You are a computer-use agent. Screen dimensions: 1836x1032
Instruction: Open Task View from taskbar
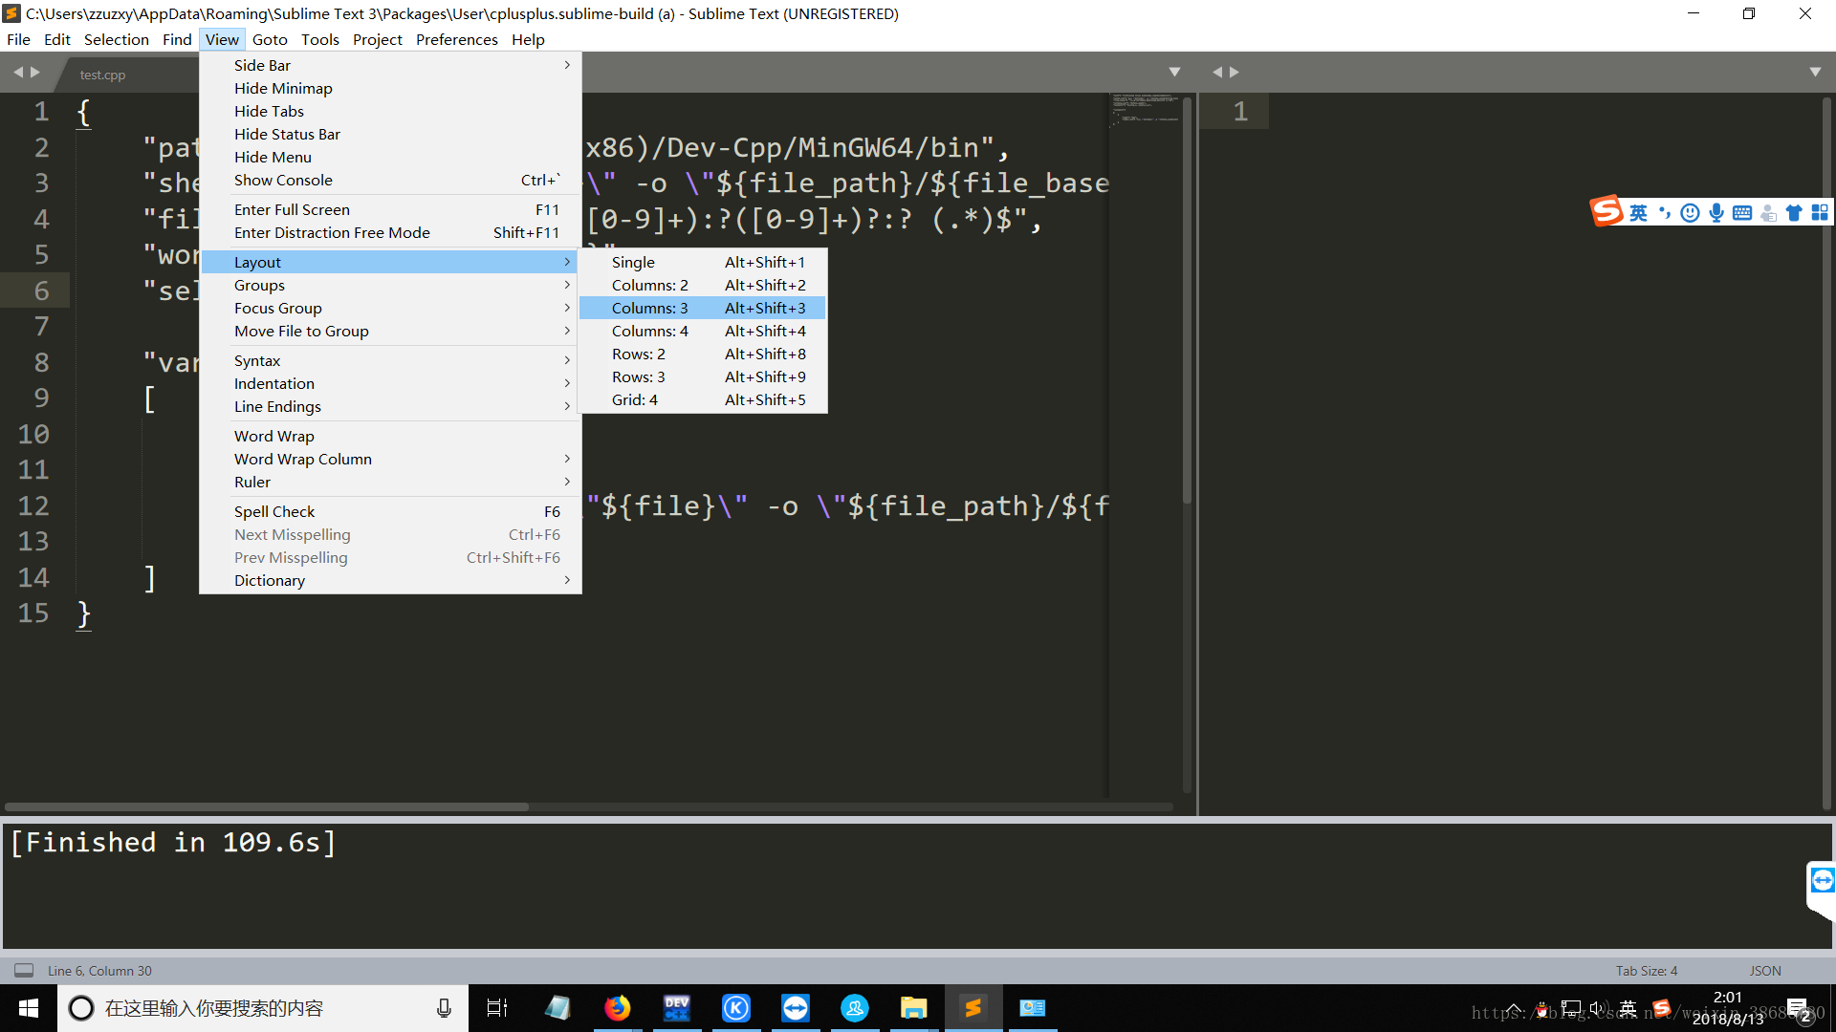pos(497,1008)
